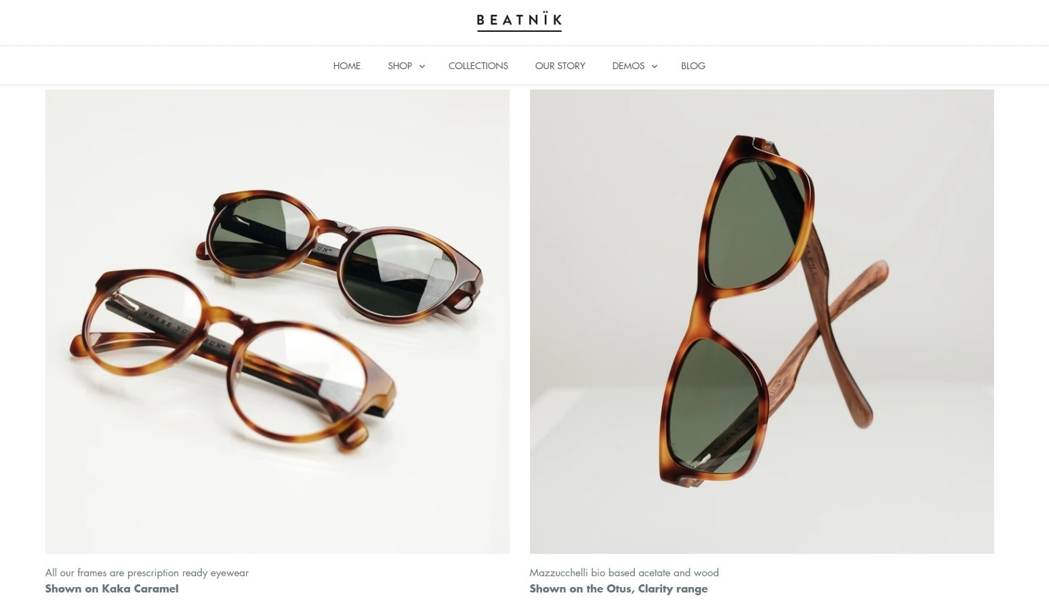Click the Beatnik logo at the top
Screen dimensions: 1049x604
tap(519, 22)
